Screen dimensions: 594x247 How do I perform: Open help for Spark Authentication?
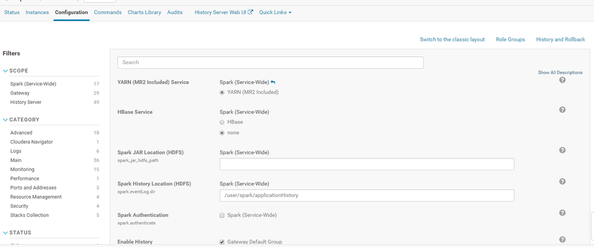(562, 213)
